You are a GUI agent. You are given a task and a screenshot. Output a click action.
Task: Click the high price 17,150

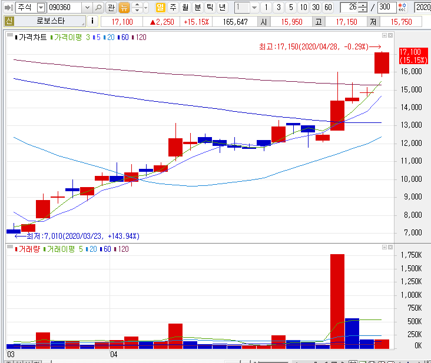click(346, 22)
